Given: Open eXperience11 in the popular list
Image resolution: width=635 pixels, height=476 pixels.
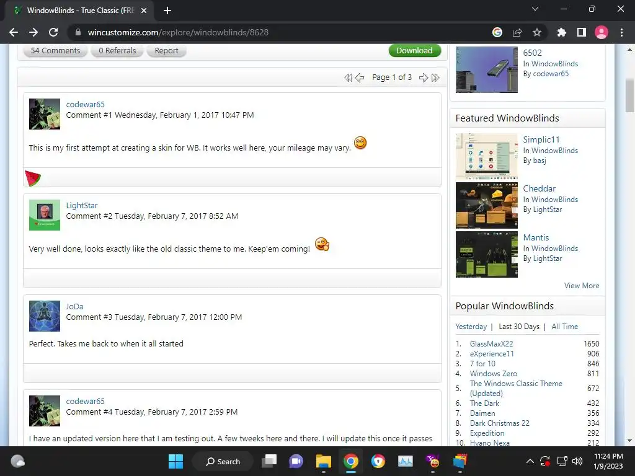Looking at the screenshot, I should pyautogui.click(x=492, y=354).
